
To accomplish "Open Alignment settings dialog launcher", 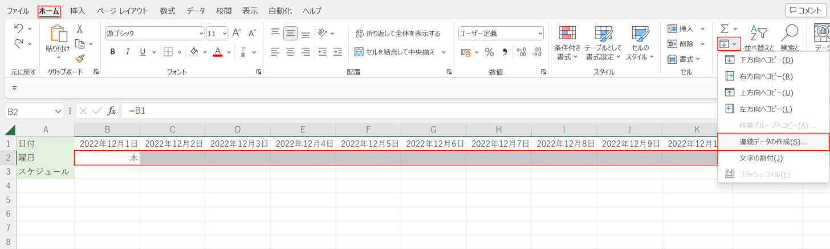I will pos(449,72).
